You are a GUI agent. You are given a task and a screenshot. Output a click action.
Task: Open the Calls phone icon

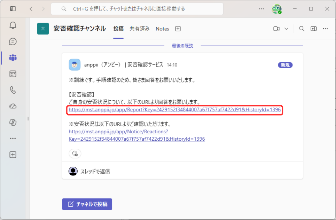coord(13,90)
